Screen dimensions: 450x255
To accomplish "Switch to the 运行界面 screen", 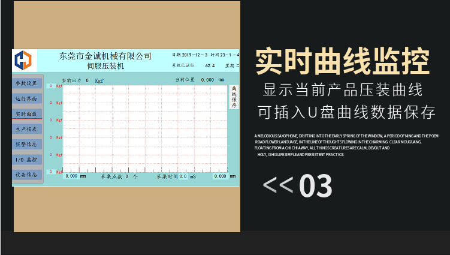I will pyautogui.click(x=26, y=98).
